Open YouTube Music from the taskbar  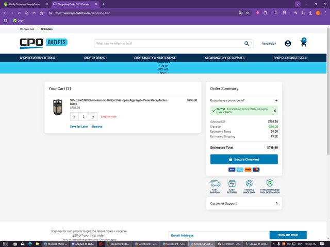55,244
